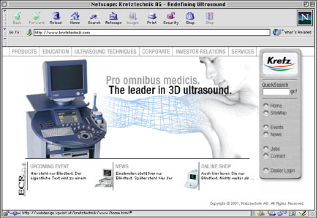Open the PRODUCTS navigation tab

click(24, 52)
